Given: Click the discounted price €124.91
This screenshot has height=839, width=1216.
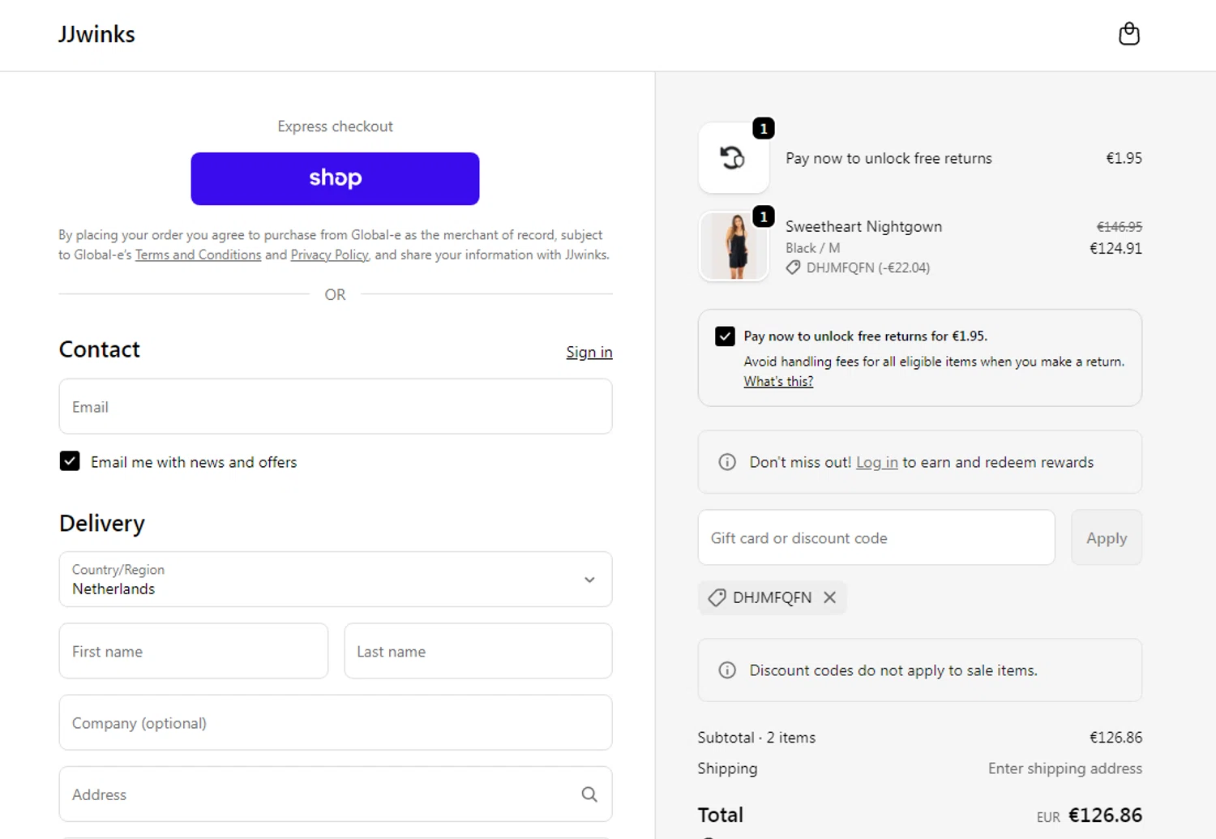Looking at the screenshot, I should pos(1115,248).
